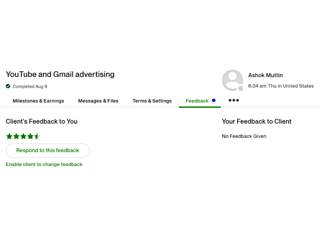This screenshot has width=320, height=240.
Task: Click the blue notification dot on Feedback
Action: [x=214, y=100]
